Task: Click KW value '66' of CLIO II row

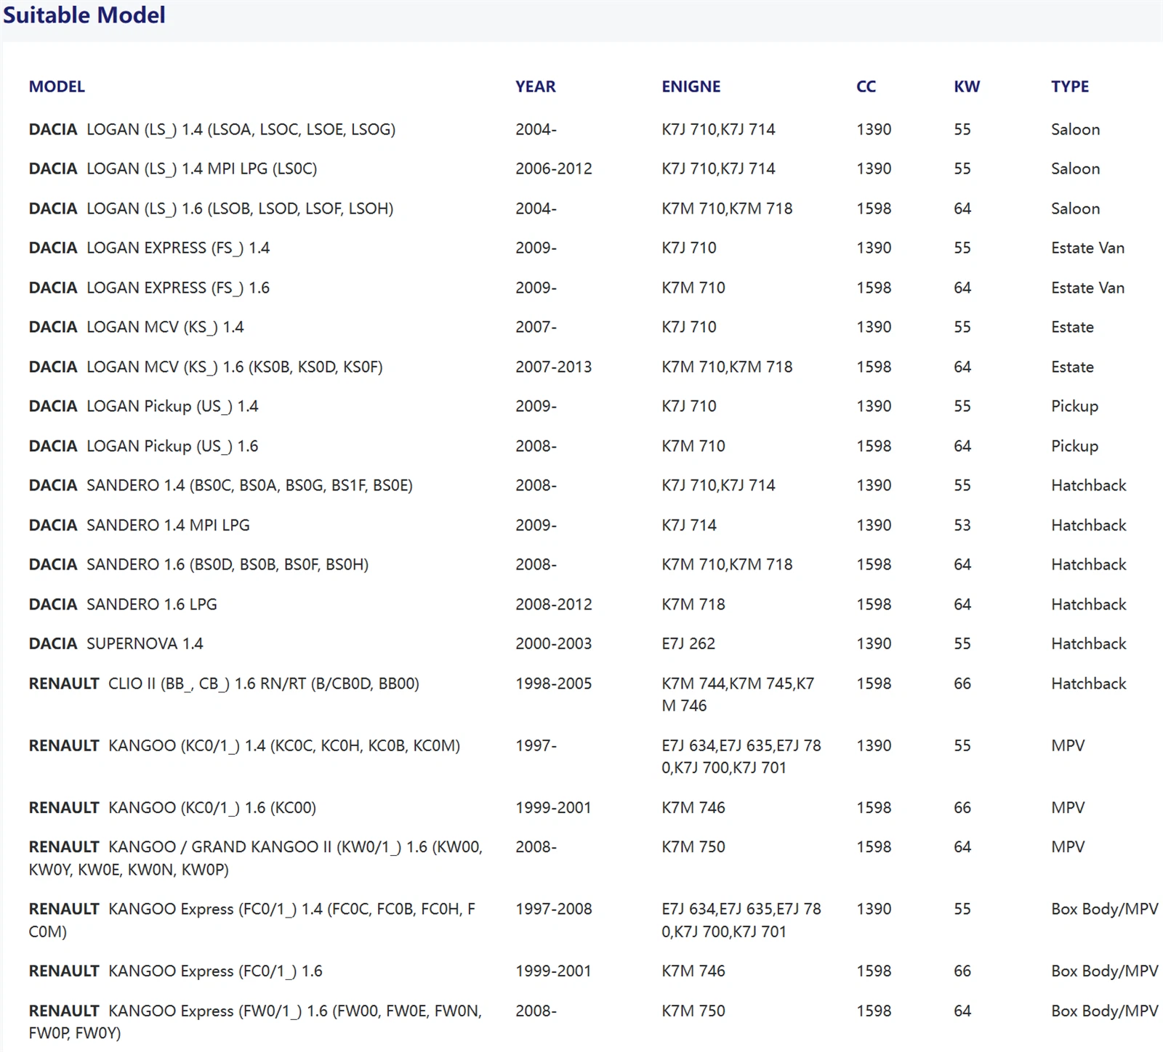Action: (962, 684)
